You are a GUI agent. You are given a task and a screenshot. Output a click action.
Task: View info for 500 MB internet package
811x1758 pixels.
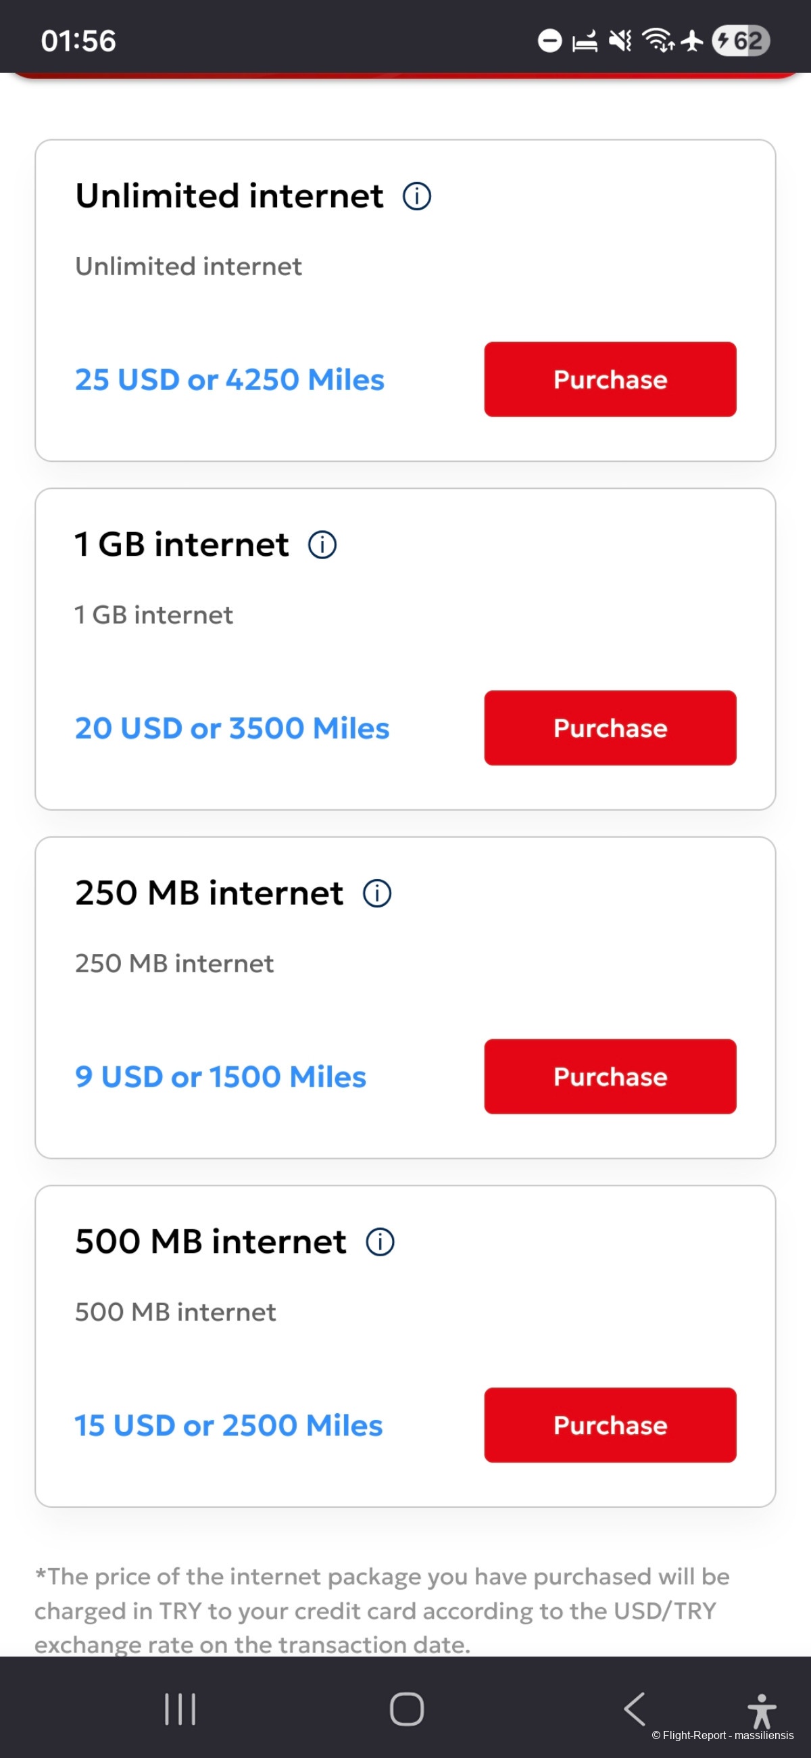[380, 1242]
